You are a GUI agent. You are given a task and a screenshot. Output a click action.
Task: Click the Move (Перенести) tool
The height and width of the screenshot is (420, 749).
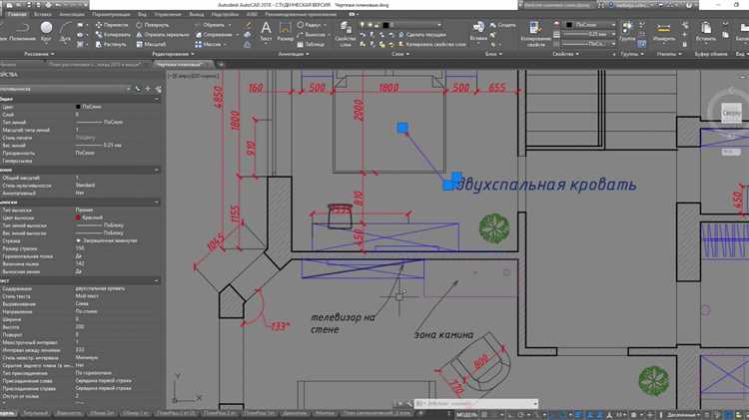point(111,25)
